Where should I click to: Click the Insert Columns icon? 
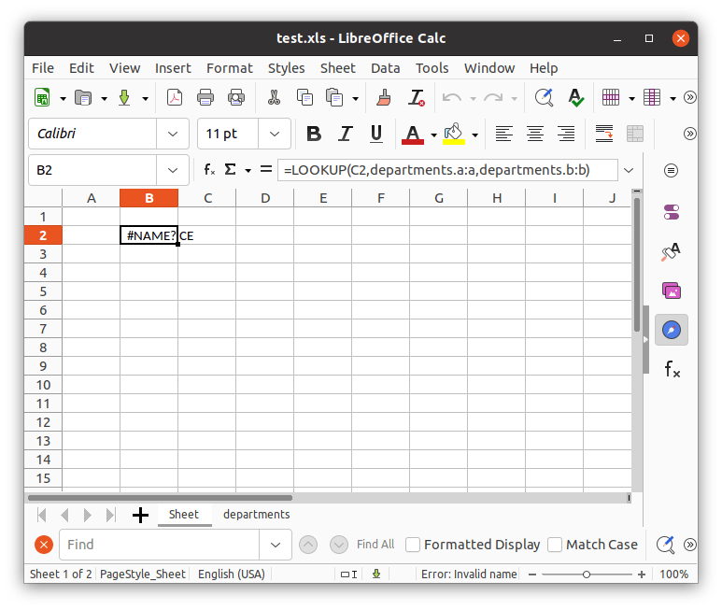tap(652, 97)
